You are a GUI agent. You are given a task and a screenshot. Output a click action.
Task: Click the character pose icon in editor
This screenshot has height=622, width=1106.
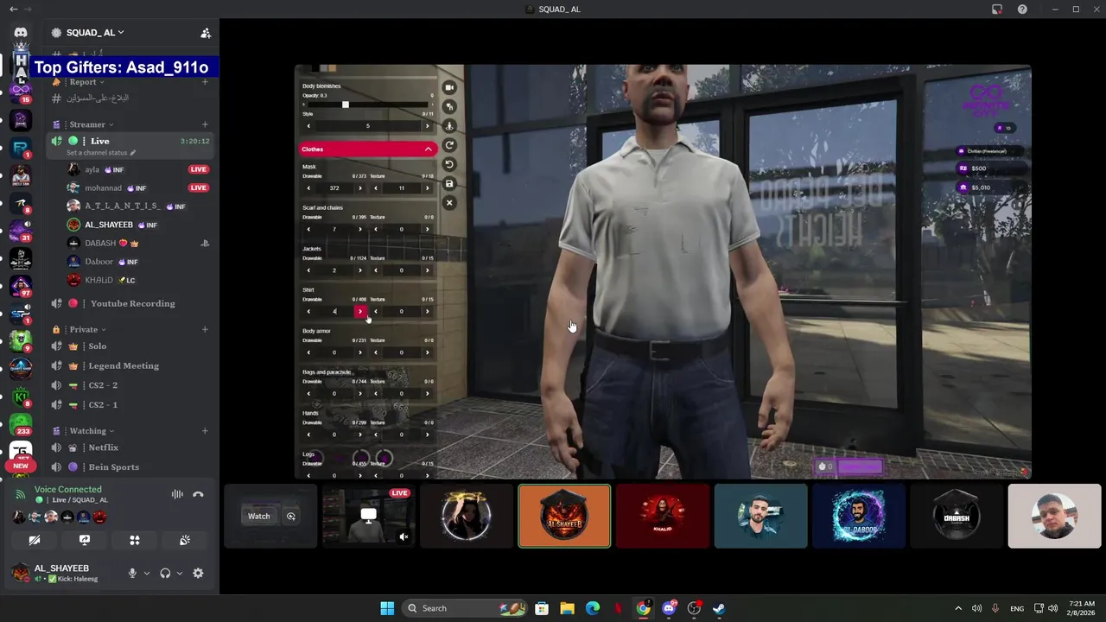(x=449, y=126)
